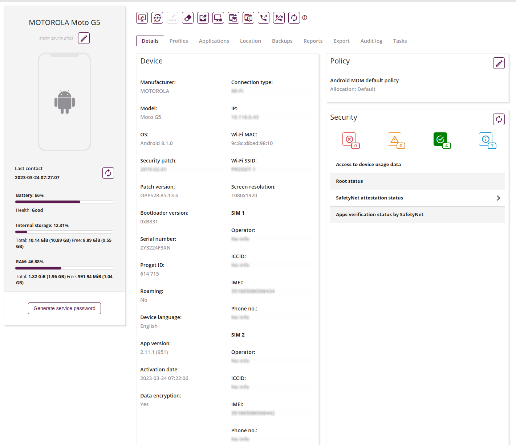Click the transfer download to device icon

[x=233, y=18]
